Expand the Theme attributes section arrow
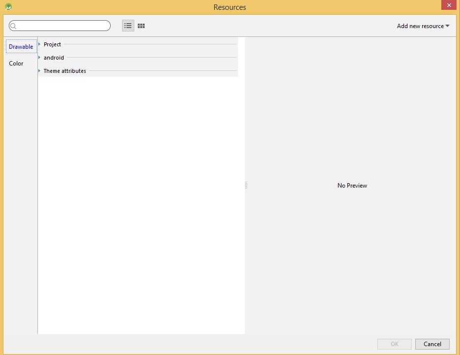 (x=39, y=71)
